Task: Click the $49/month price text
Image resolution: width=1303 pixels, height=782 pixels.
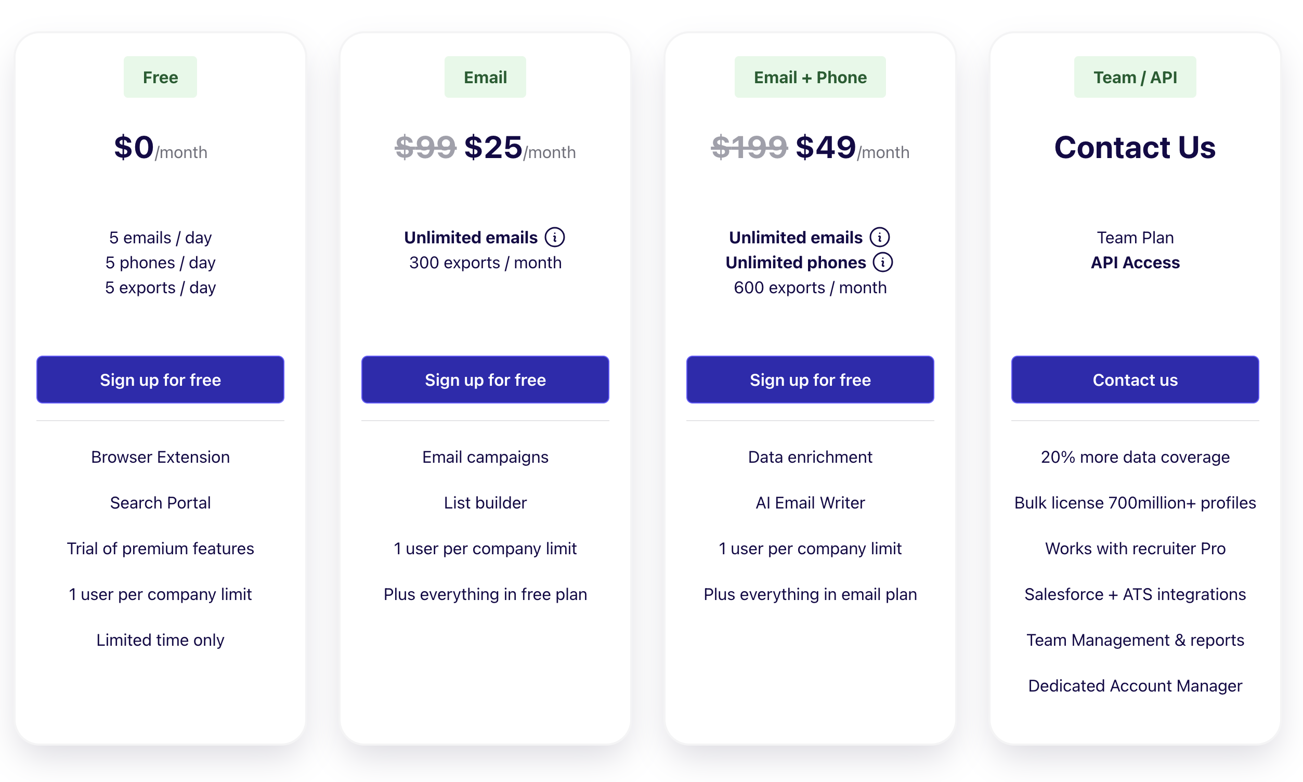Action: (852, 148)
